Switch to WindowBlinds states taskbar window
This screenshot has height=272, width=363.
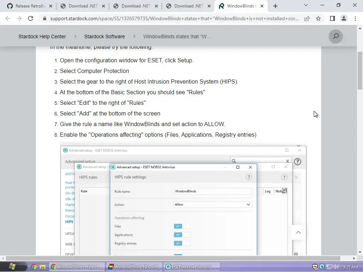[x=77, y=267]
